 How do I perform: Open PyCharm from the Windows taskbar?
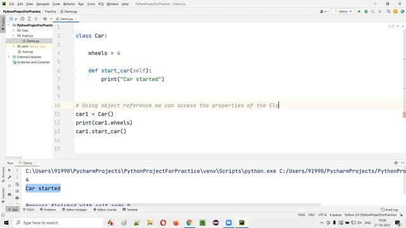click(x=242, y=222)
